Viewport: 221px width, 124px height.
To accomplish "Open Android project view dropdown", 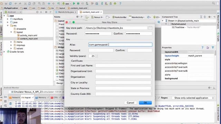I will (13, 12).
